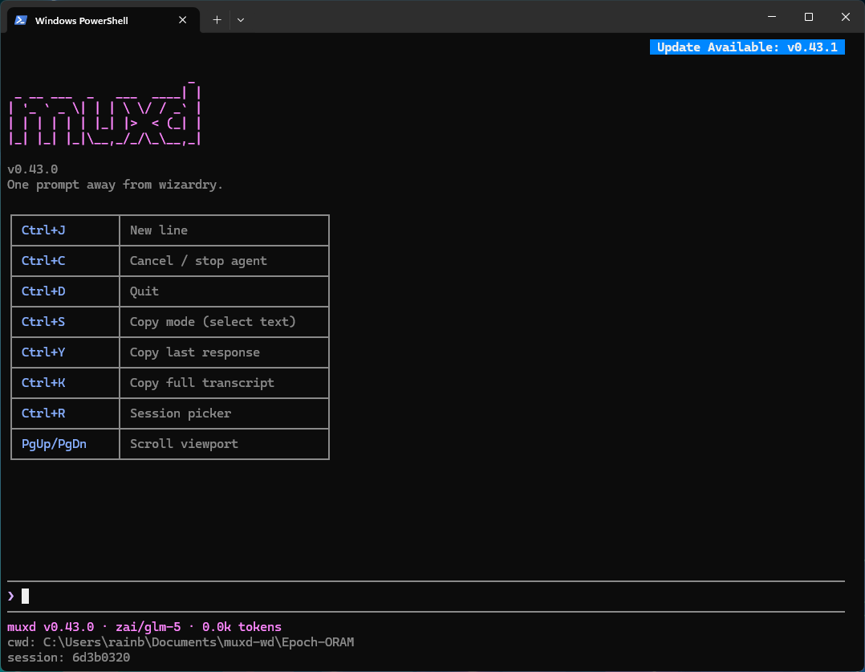
Task: Click the blinking cursor block at the prompt
Action: coord(26,596)
